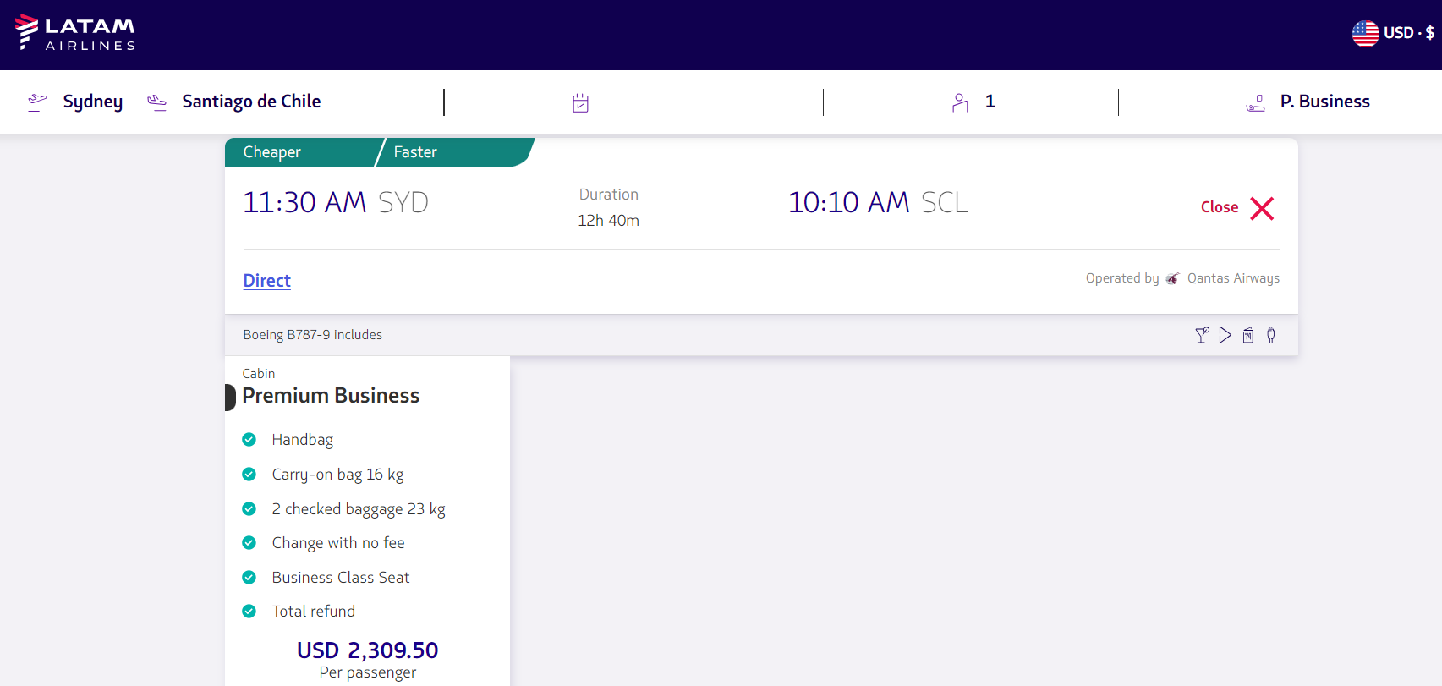The height and width of the screenshot is (686, 1442).
Task: Select the Sydney origin field
Action: (93, 102)
